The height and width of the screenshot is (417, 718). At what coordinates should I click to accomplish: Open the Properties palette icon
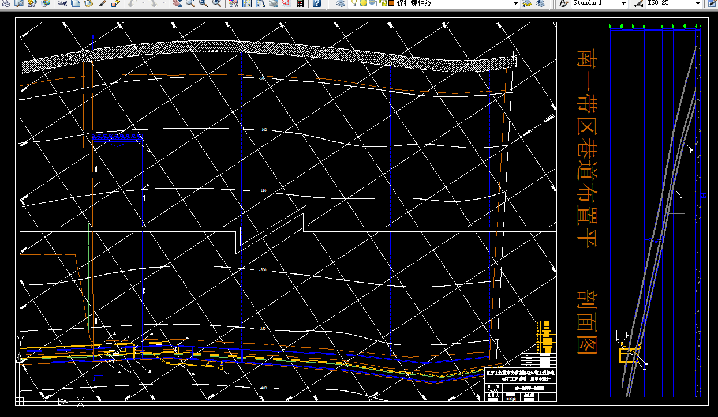tap(233, 3)
